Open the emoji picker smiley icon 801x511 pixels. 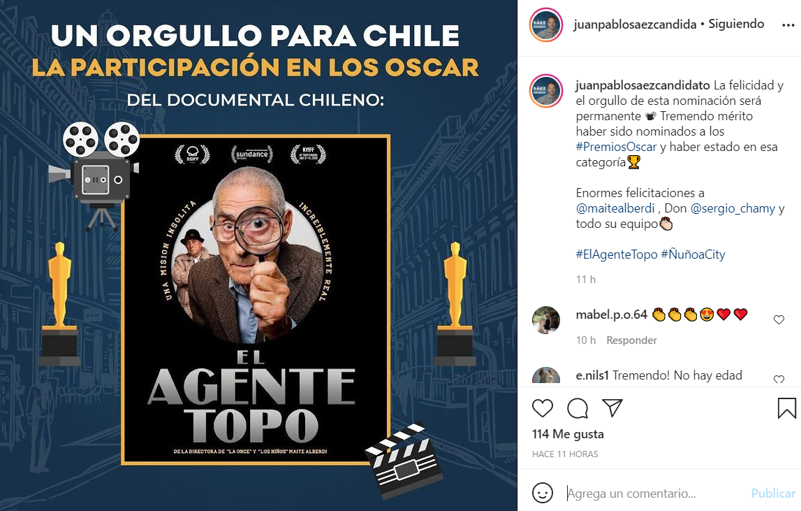(543, 493)
